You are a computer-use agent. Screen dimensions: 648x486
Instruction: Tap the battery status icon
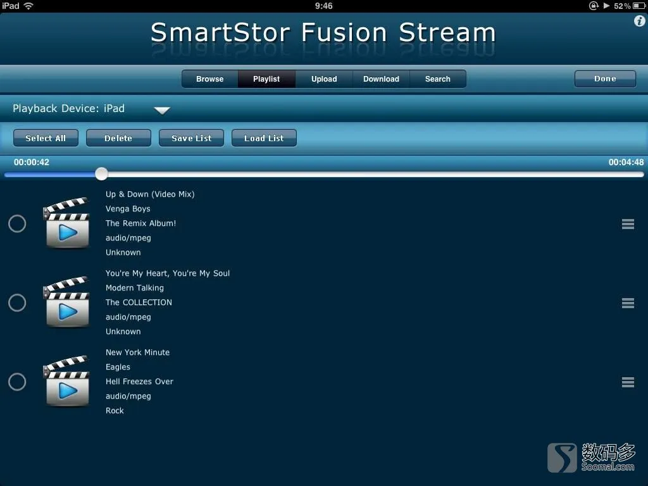click(x=639, y=6)
